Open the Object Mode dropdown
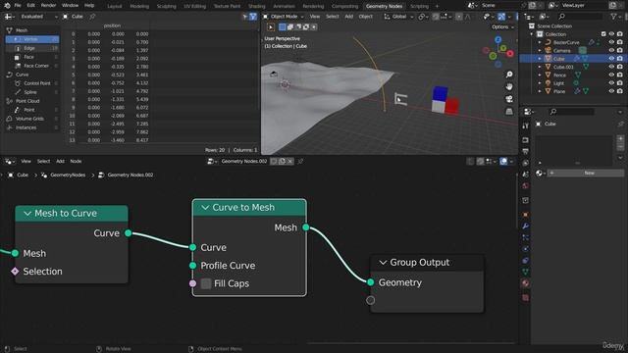The height and width of the screenshot is (353, 628). tap(284, 17)
